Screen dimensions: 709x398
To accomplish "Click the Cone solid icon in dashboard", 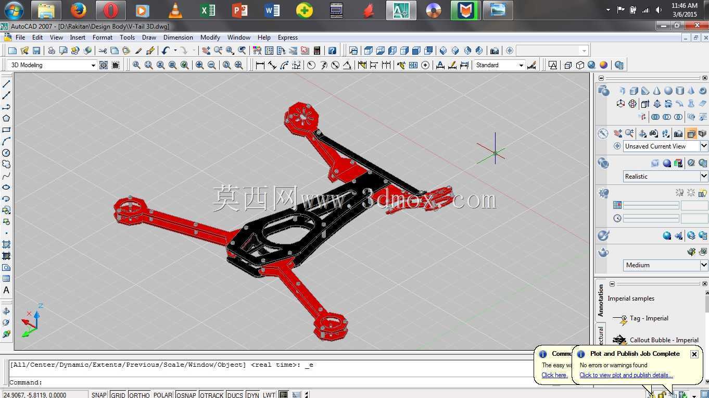I will tap(657, 91).
